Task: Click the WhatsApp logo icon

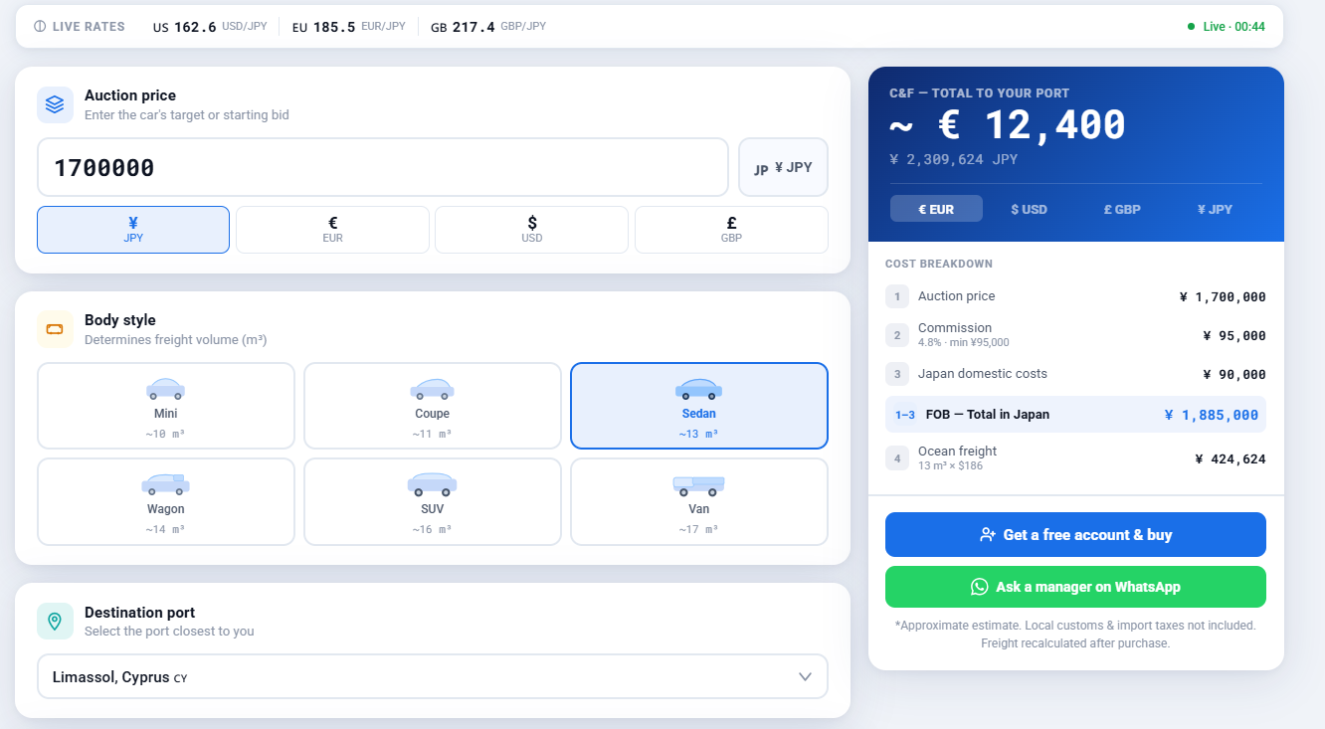Action: (x=979, y=587)
